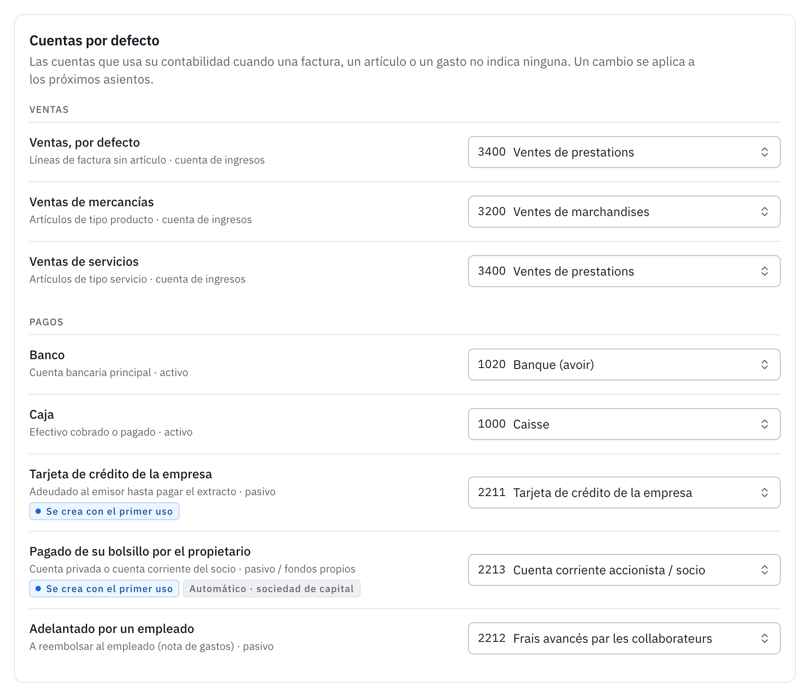Image resolution: width=810 pixels, height=697 pixels.
Task: Click the 'Ventas de mercancías' row title
Action: (x=91, y=202)
